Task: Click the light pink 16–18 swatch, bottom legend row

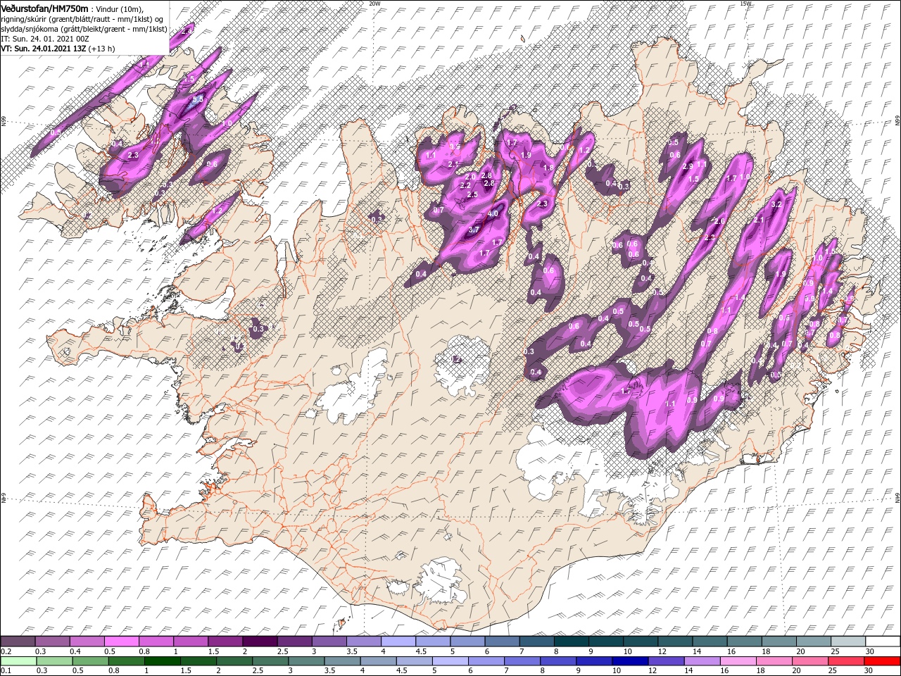Action: click(x=738, y=661)
